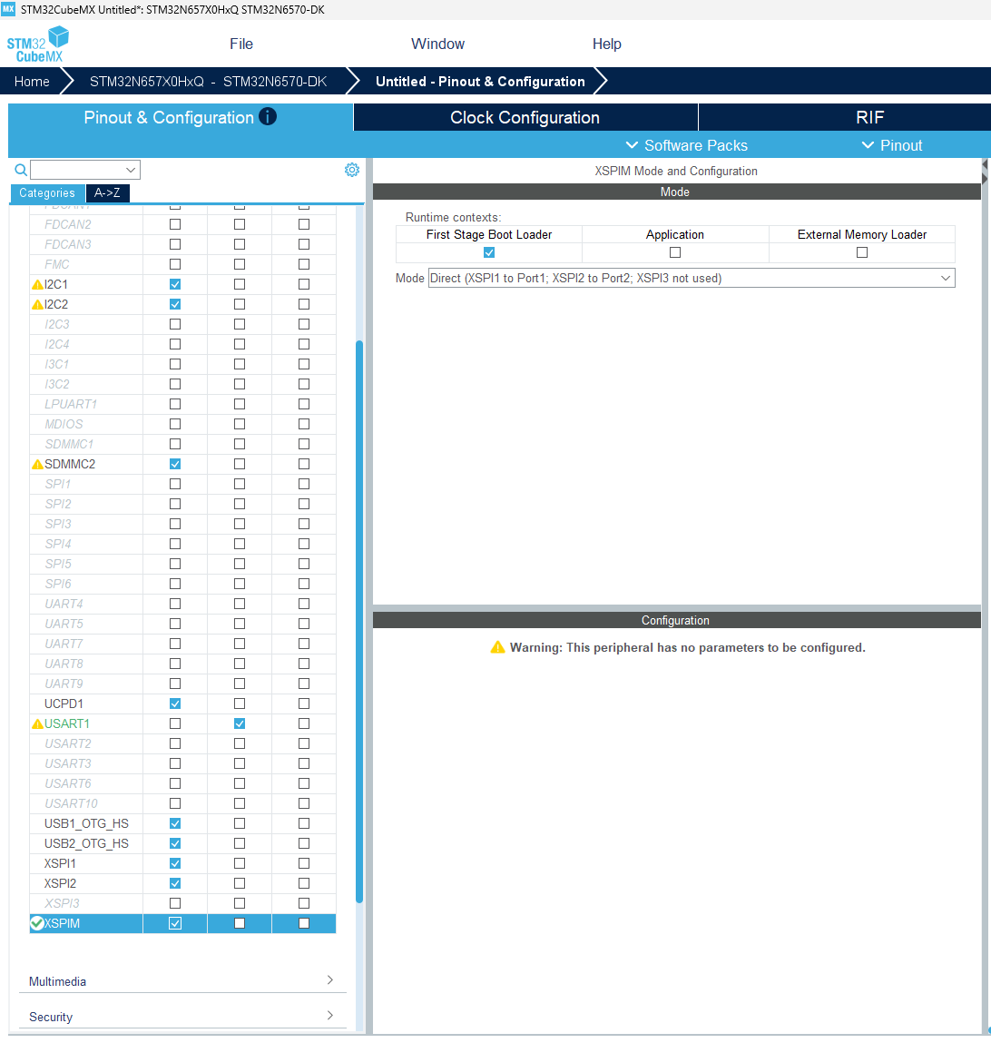The image size is (991, 1043).
Task: Expand the Security category
Action: click(x=182, y=1017)
